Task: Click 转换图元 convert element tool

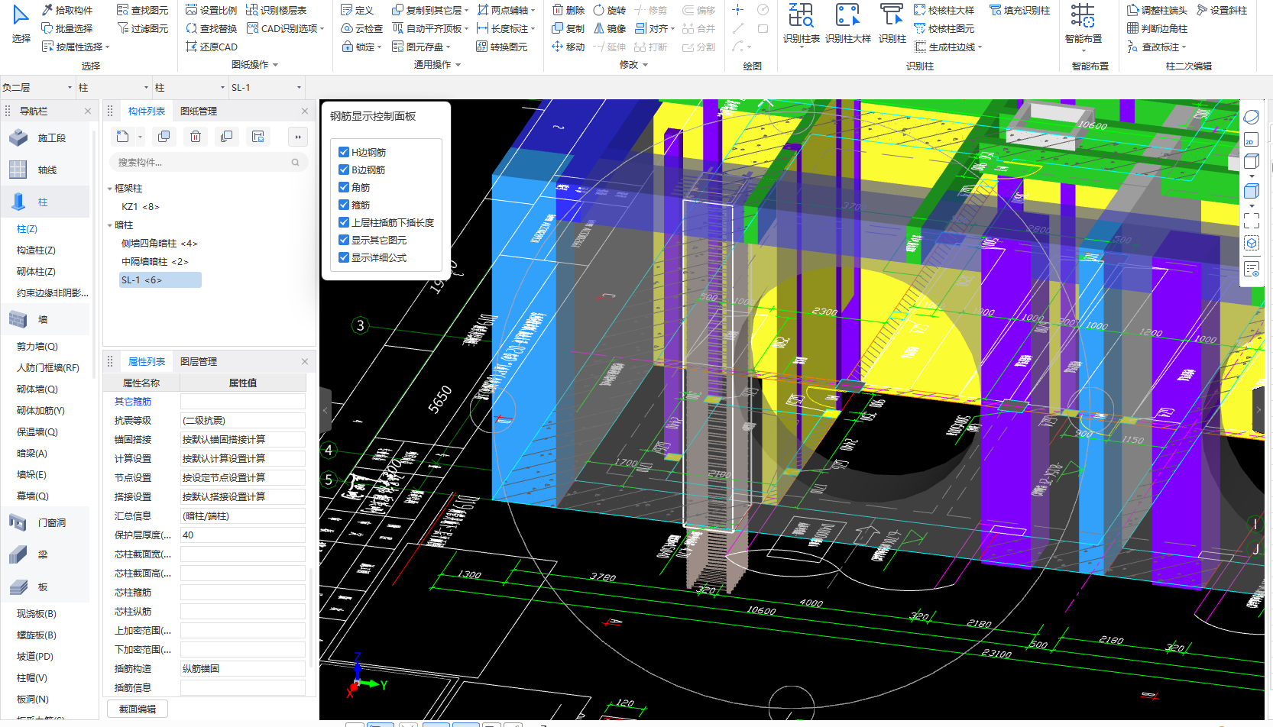Action: pyautogui.click(x=501, y=47)
